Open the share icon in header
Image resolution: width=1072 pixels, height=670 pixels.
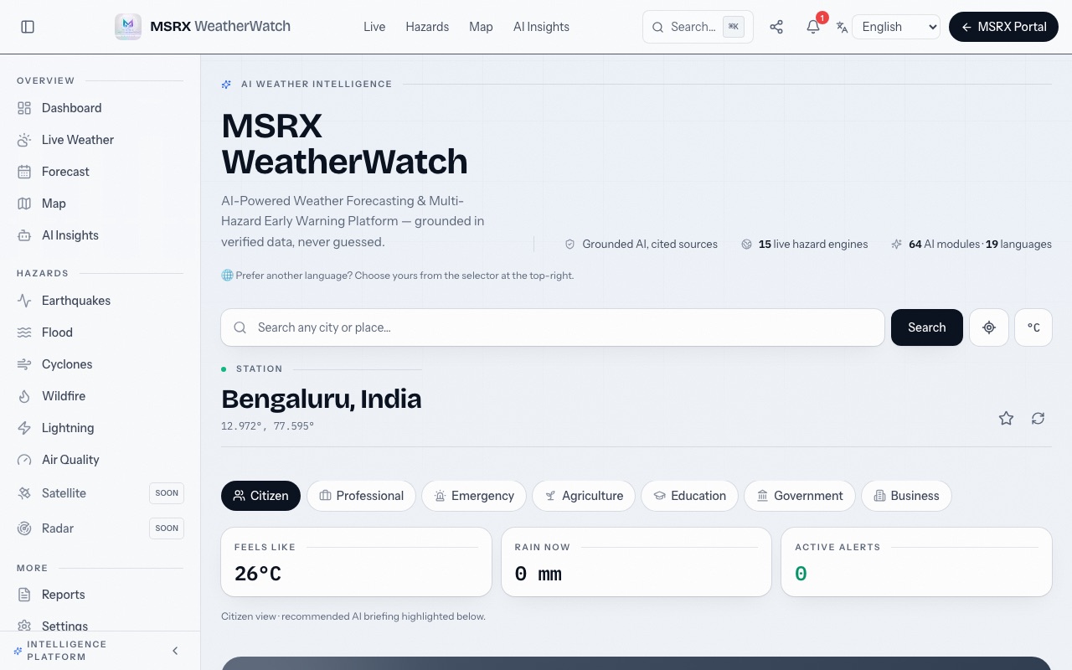tap(776, 27)
